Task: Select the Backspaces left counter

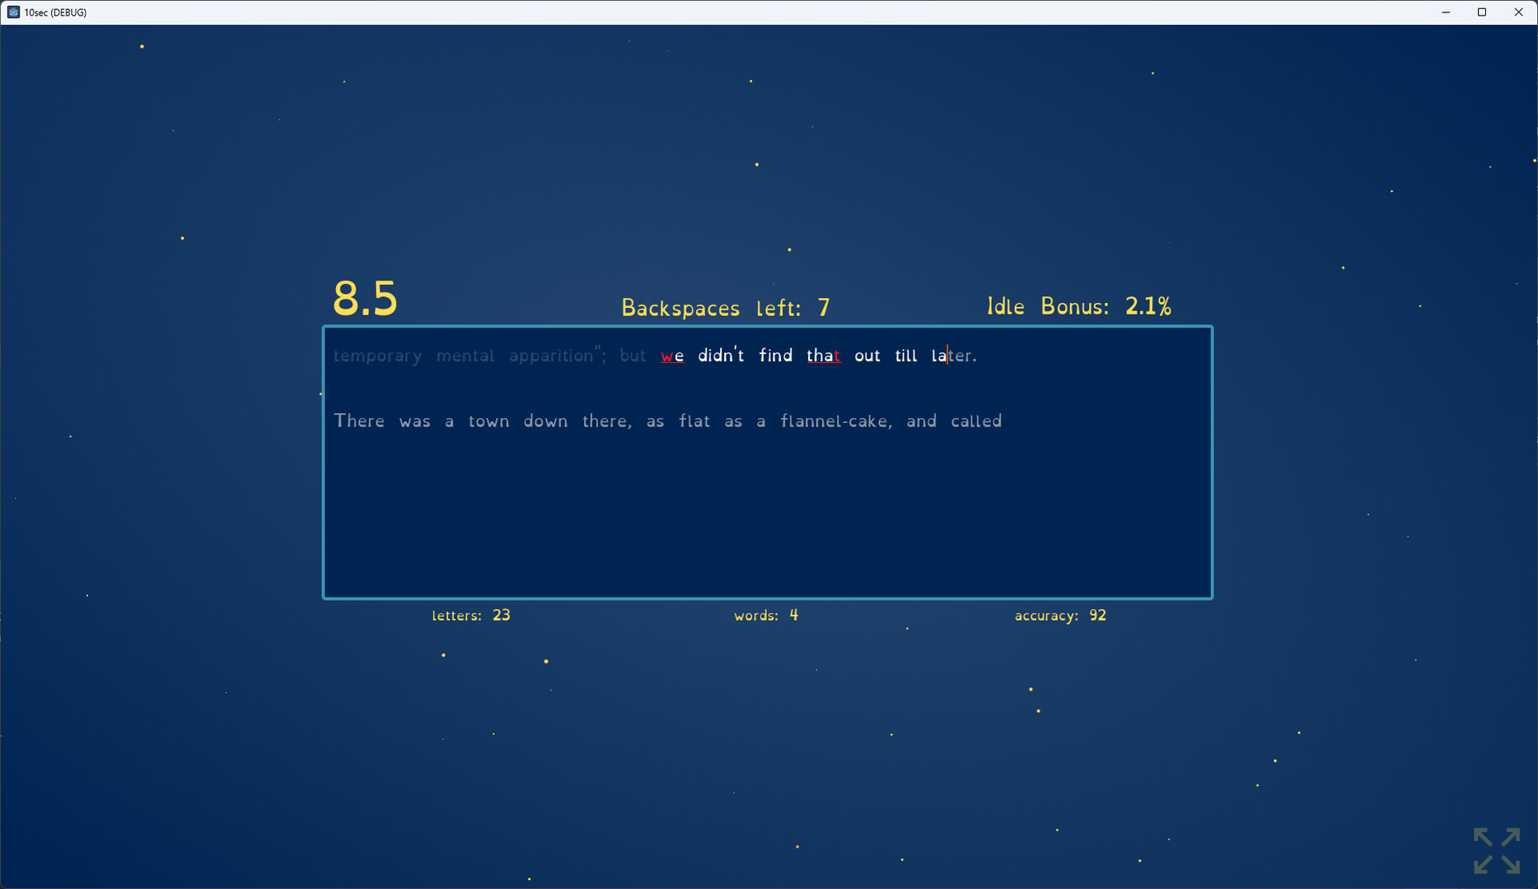Action: [725, 308]
